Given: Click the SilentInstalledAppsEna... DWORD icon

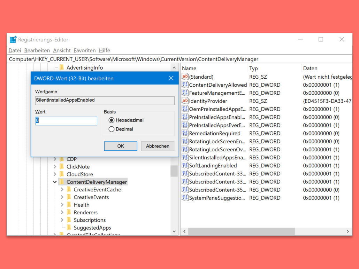Looking at the screenshot, I should point(185,157).
